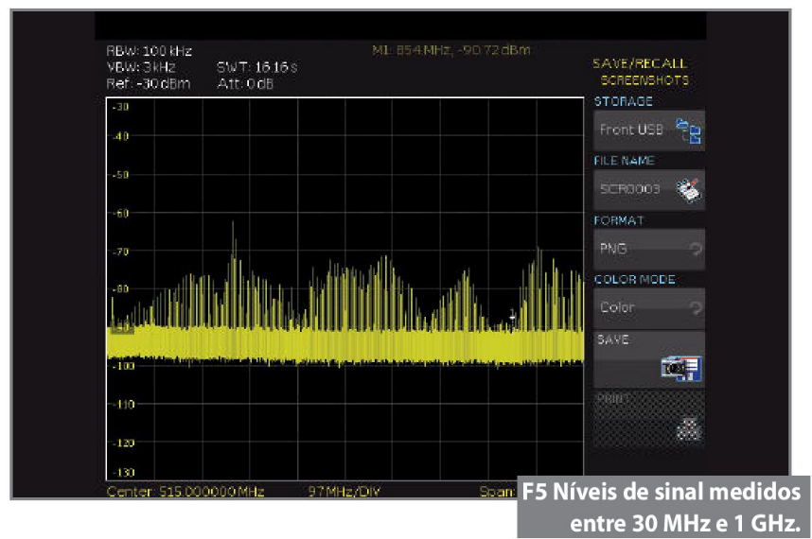Image resolution: width=812 pixels, height=539 pixels.
Task: Click the M1 854 MHz marker readout
Action: pyautogui.click(x=451, y=49)
